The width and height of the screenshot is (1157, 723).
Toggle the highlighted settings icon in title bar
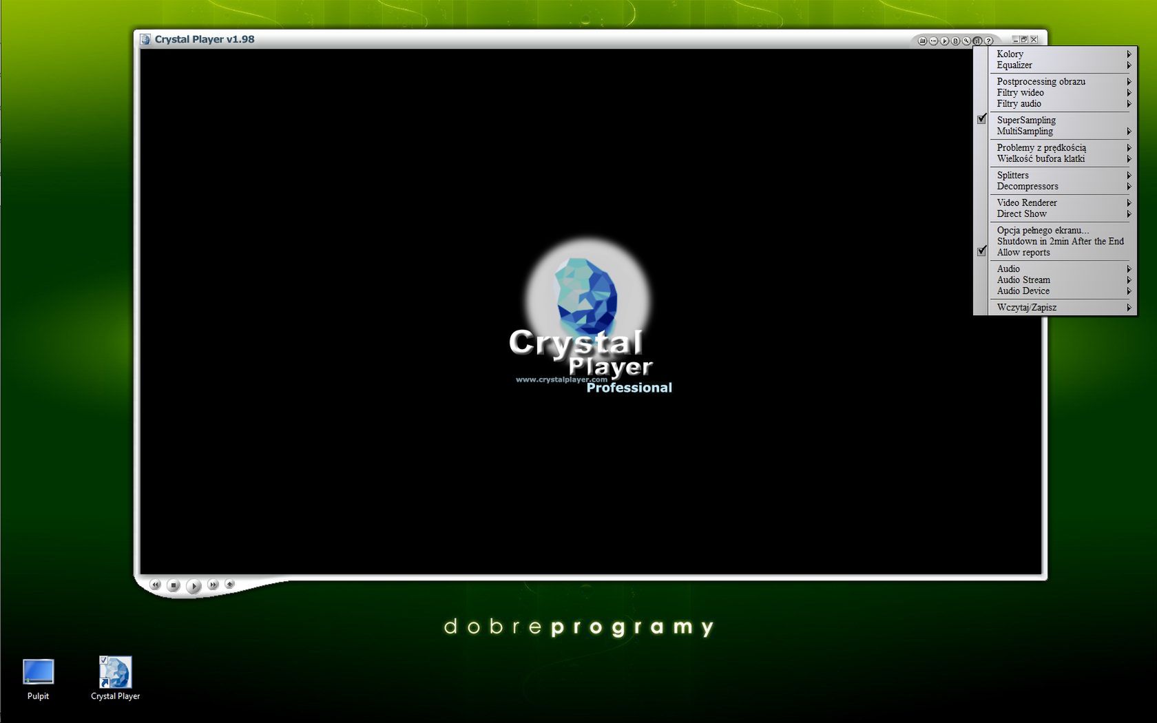coord(977,41)
